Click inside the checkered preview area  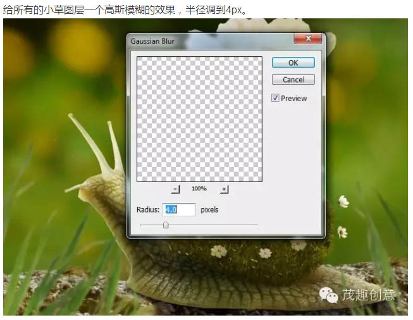pos(199,119)
